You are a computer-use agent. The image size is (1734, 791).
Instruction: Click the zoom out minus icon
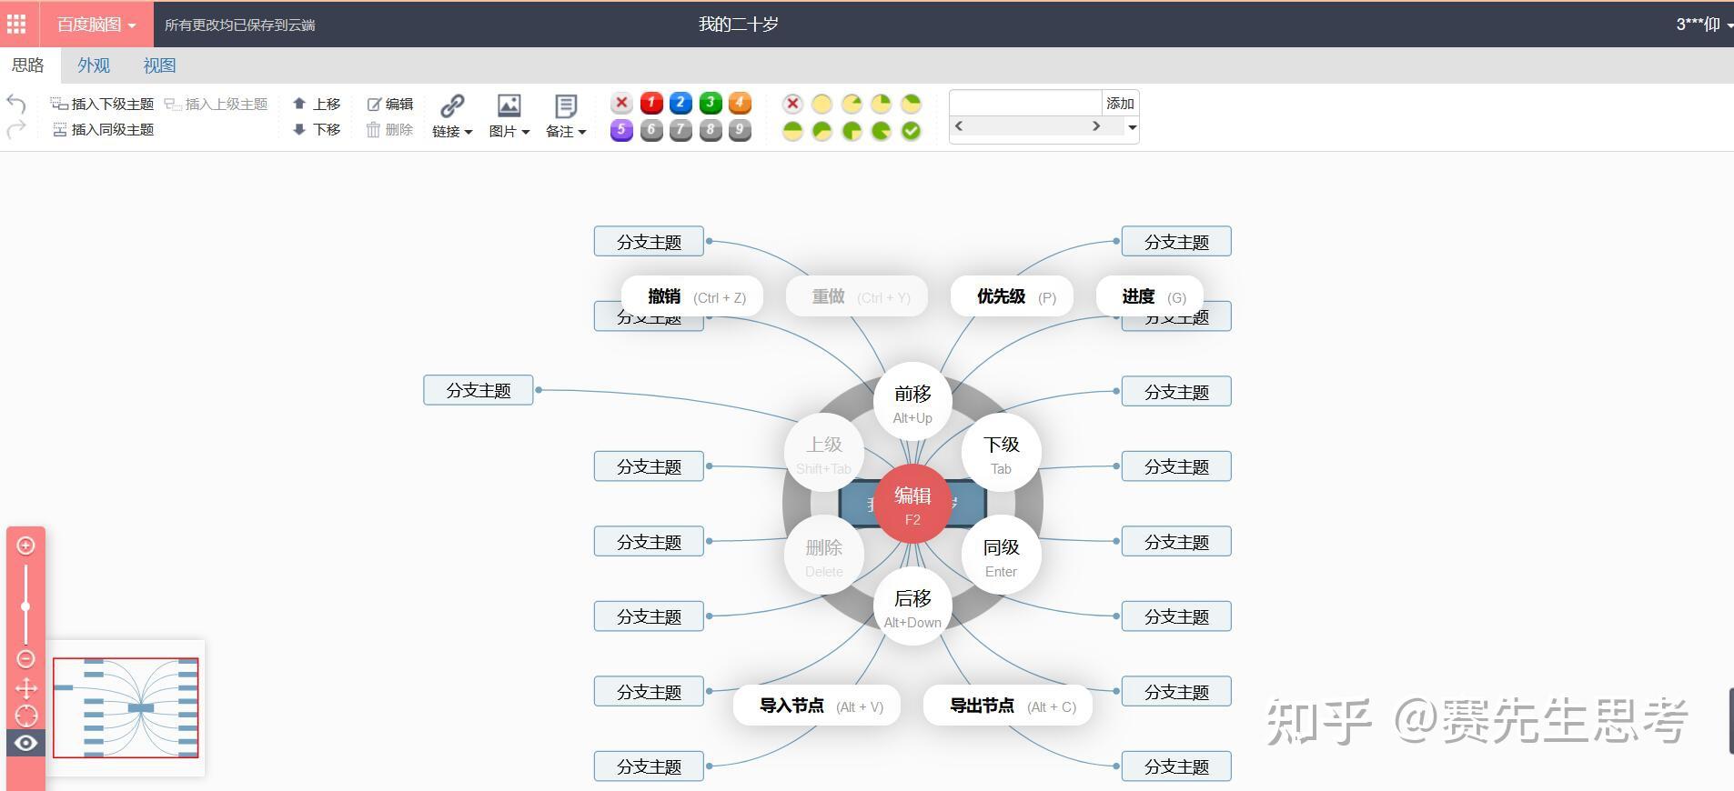pyautogui.click(x=25, y=658)
